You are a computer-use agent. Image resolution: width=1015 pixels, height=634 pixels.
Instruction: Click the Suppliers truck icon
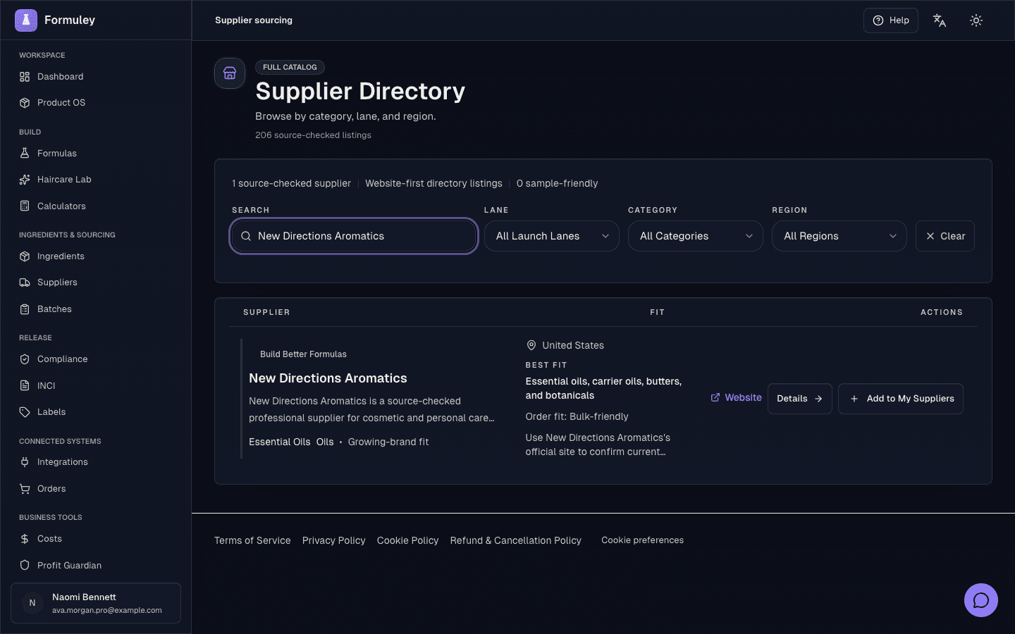(25, 282)
